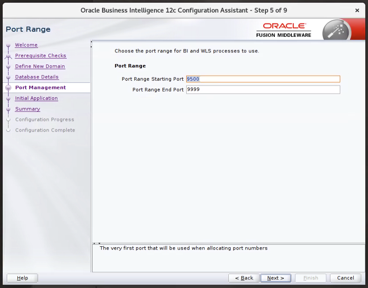Click the Port Range End Port field

tap(263, 90)
